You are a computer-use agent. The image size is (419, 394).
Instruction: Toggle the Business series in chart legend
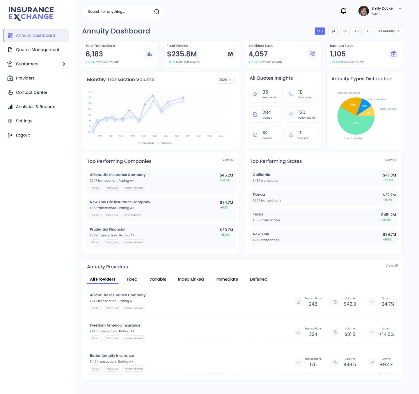164,143
